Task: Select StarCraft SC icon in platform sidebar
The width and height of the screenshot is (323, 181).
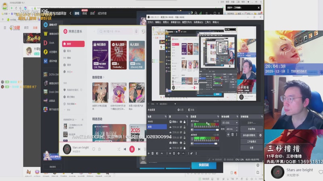Action: point(46,61)
